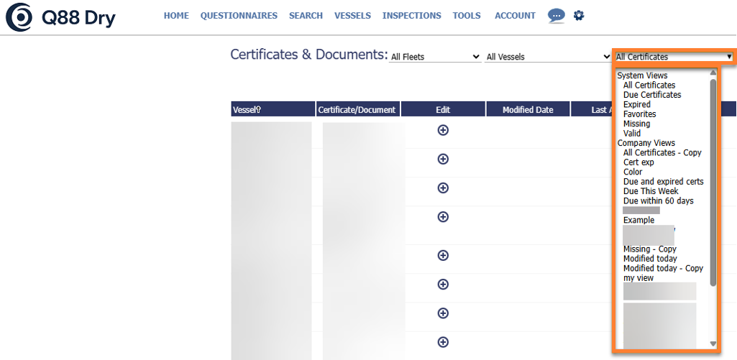Select the Favorites view option
This screenshot has width=737, height=360.
pyautogui.click(x=639, y=114)
